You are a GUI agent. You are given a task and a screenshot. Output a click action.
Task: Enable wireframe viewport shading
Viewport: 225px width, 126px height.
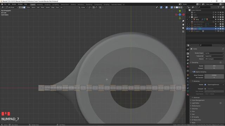(x=175, y=7)
